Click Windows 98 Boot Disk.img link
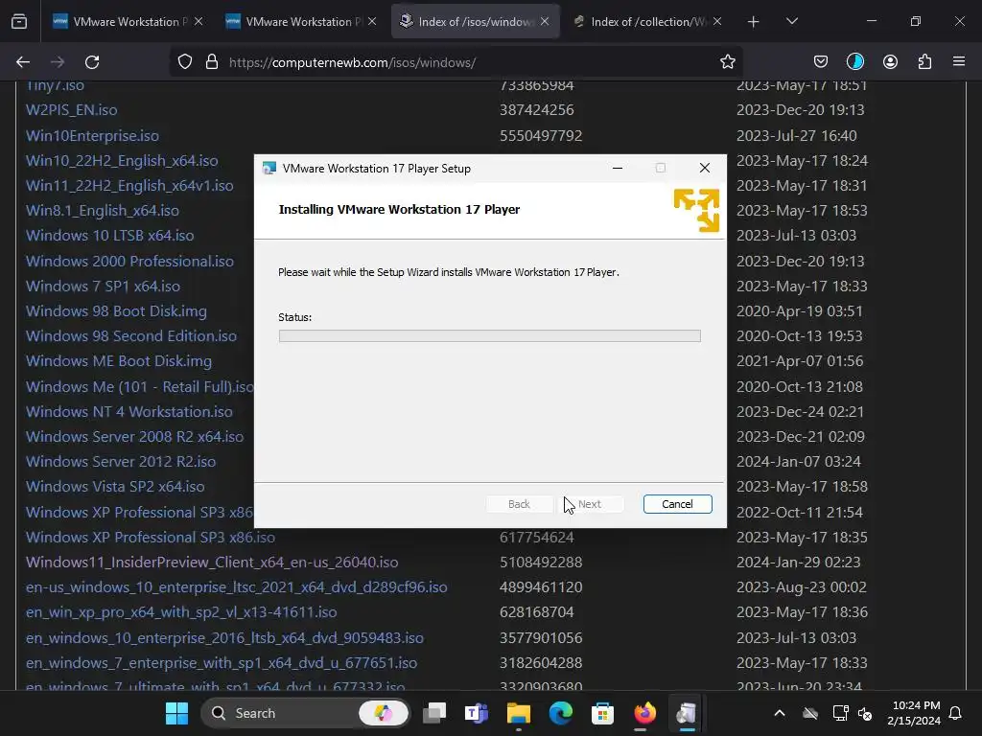The height and width of the screenshot is (736, 982). click(116, 311)
